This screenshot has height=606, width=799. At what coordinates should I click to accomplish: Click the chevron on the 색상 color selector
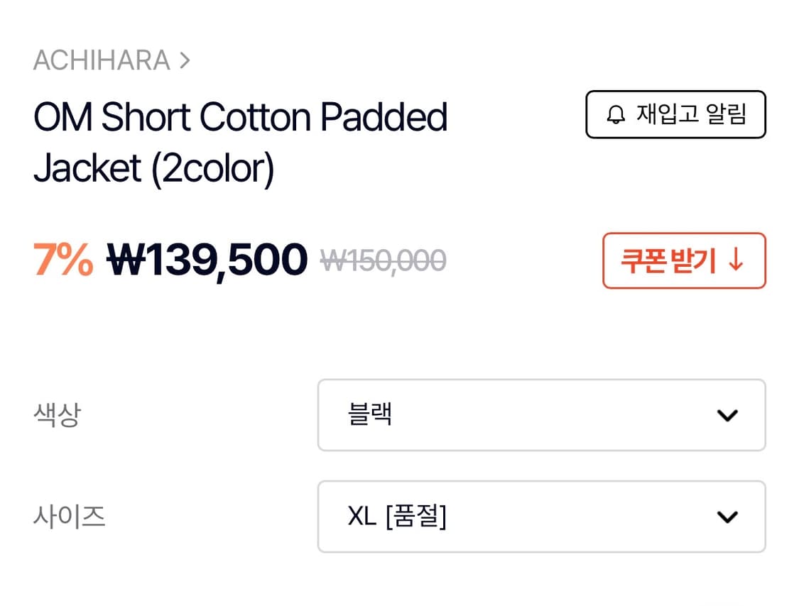click(727, 415)
